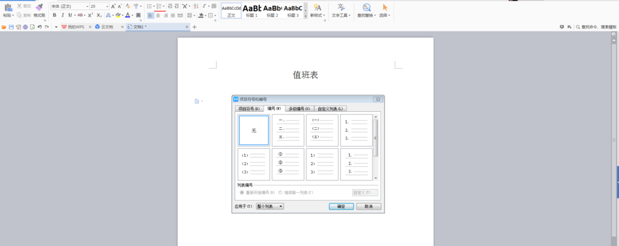The image size is (619, 246).
Task: Select 继续前一列表 radio button
Action: pos(280,193)
